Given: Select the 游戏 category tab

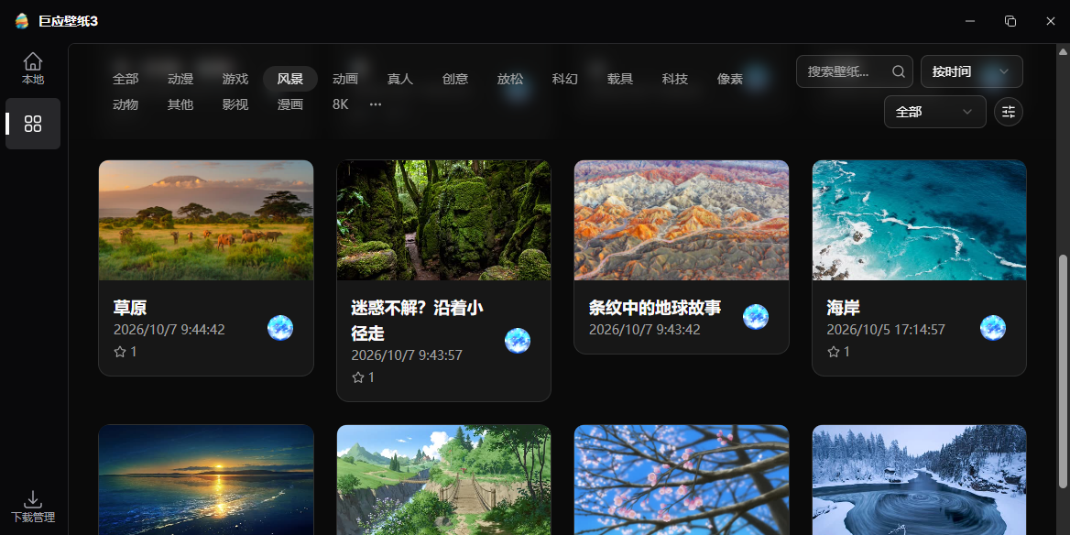Looking at the screenshot, I should pyautogui.click(x=235, y=79).
